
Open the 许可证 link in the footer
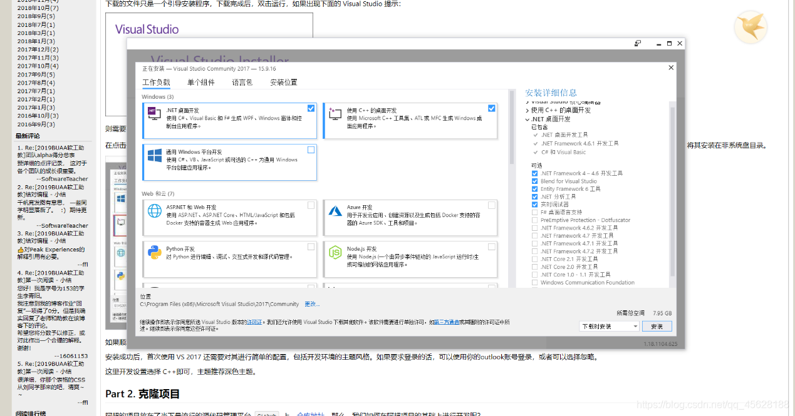click(x=254, y=322)
